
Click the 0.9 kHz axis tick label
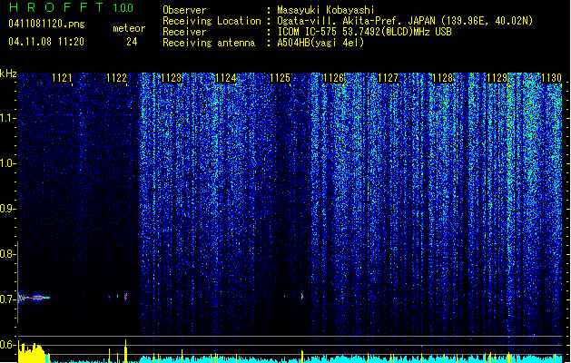(7, 209)
